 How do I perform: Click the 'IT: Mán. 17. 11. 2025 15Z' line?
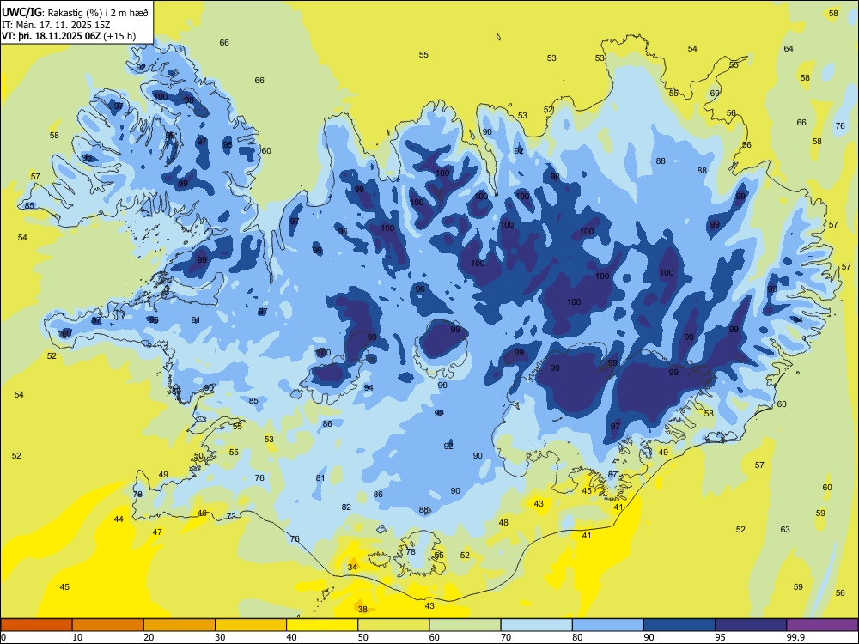tap(56, 25)
